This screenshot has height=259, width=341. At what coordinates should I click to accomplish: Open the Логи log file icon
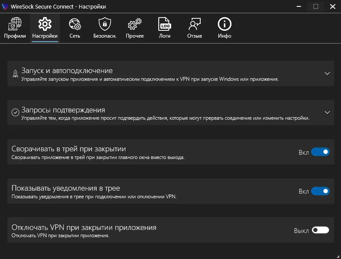[165, 24]
